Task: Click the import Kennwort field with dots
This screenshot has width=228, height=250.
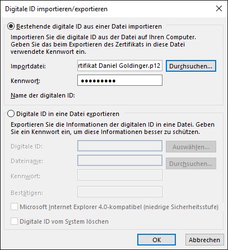Action: 120,80
